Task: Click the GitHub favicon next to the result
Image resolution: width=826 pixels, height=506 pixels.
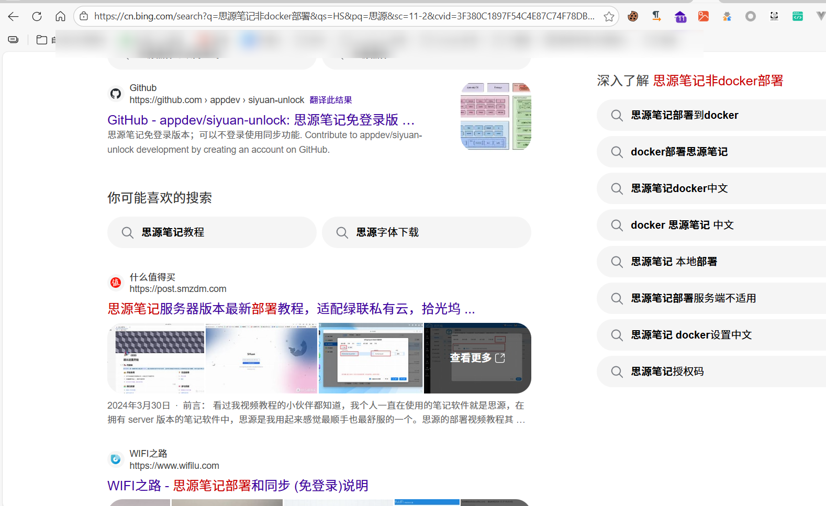Action: [116, 94]
